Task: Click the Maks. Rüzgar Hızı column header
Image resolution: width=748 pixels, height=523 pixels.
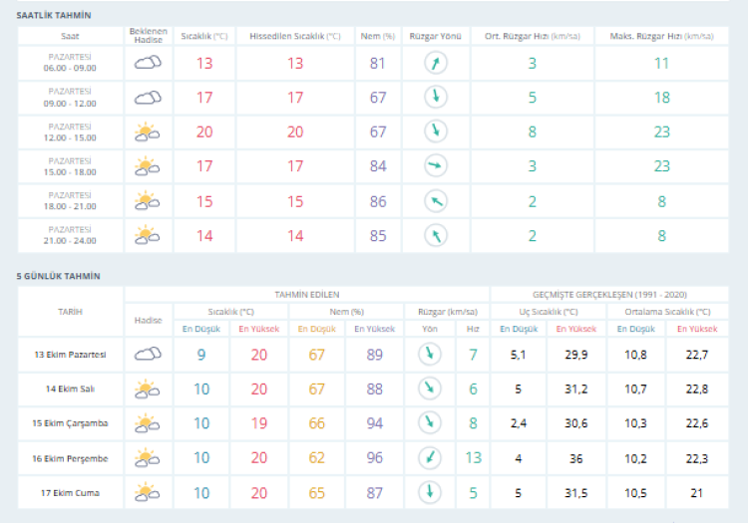Action: 661,36
